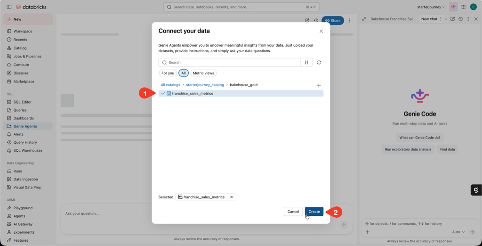
Task: Open the edit icon beside Share
Action: tap(307, 21)
